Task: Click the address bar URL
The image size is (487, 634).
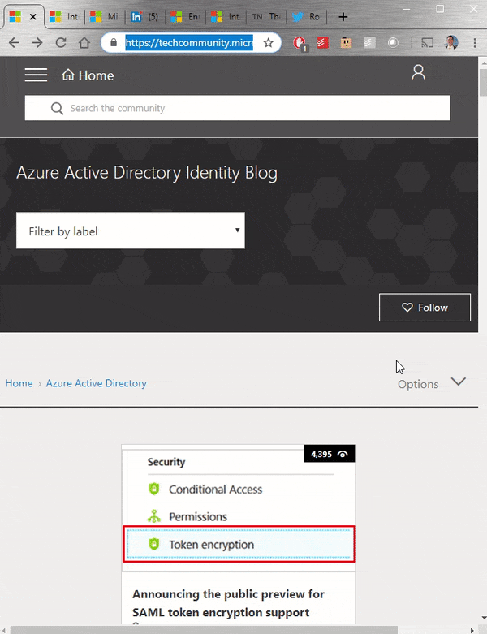Action: click(x=189, y=42)
